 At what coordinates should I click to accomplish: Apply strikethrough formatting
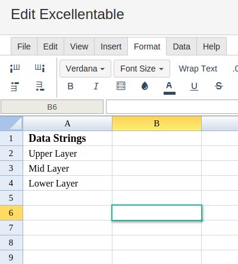tap(219, 86)
